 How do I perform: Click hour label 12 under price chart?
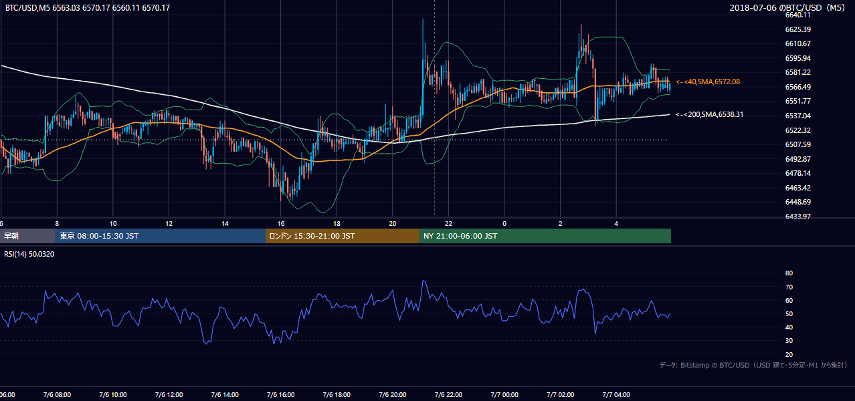(x=169, y=223)
